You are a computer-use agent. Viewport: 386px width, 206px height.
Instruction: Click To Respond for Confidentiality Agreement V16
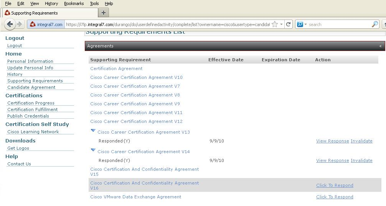click(x=335, y=185)
